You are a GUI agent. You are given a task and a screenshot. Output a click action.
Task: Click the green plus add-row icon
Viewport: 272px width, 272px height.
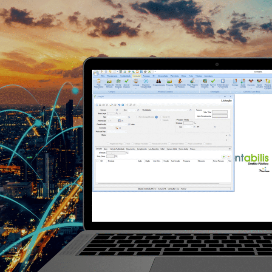[224, 157]
